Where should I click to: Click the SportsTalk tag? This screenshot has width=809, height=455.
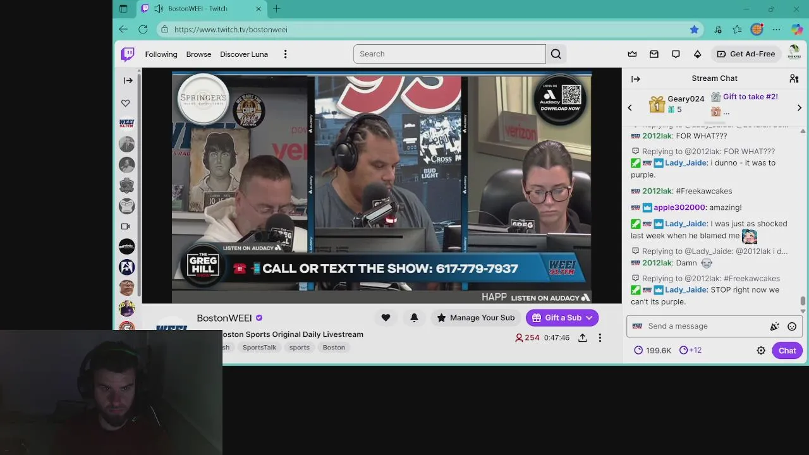(x=259, y=348)
